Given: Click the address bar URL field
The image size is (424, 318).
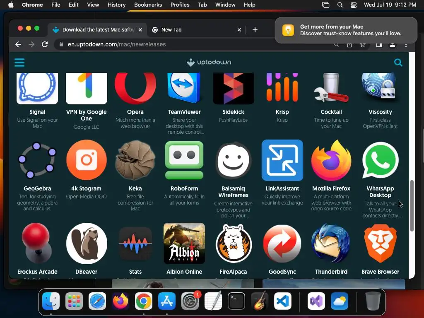Looking at the screenshot, I should [x=189, y=44].
